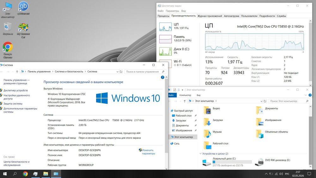
Task: Select Documents in Explorer quick access
Action: point(182,126)
